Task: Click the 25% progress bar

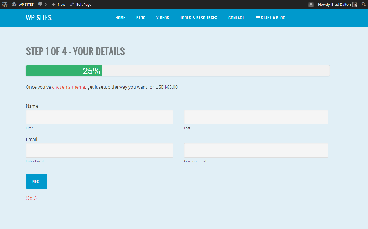Action: point(178,71)
